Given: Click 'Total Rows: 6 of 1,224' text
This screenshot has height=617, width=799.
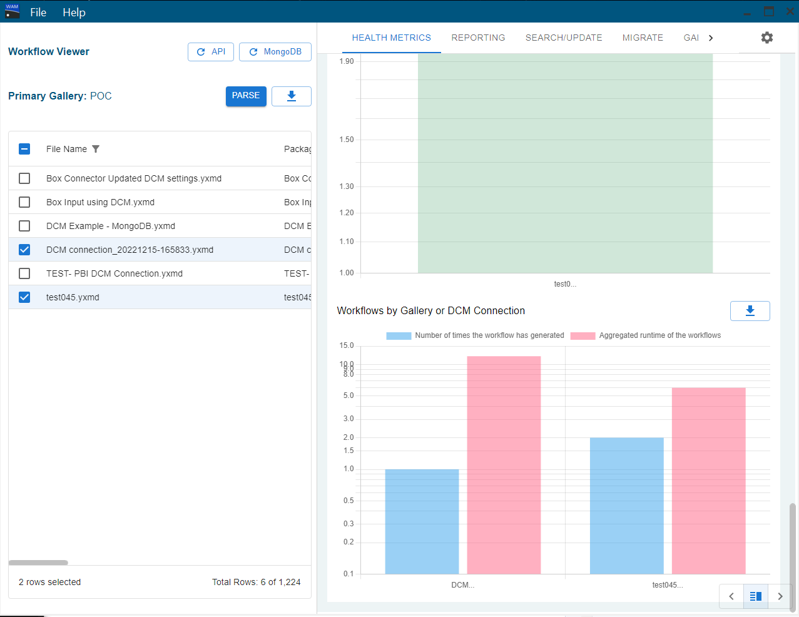Looking at the screenshot, I should click(256, 582).
